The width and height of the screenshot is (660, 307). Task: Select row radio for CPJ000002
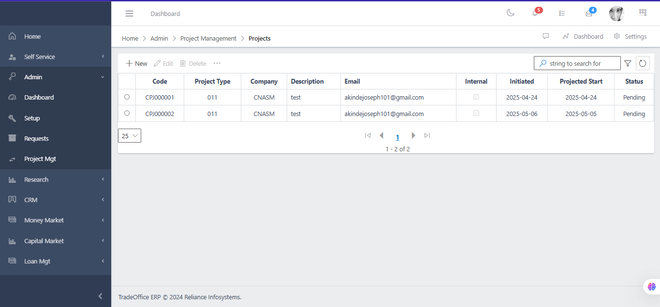pyautogui.click(x=127, y=113)
